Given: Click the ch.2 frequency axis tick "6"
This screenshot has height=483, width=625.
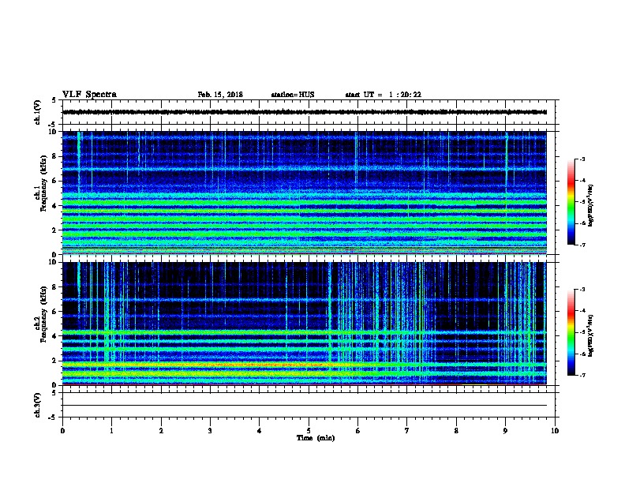Looking at the screenshot, I should click(54, 311).
